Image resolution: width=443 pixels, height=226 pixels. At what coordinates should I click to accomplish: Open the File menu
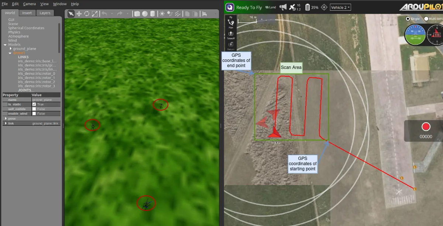coord(5,4)
